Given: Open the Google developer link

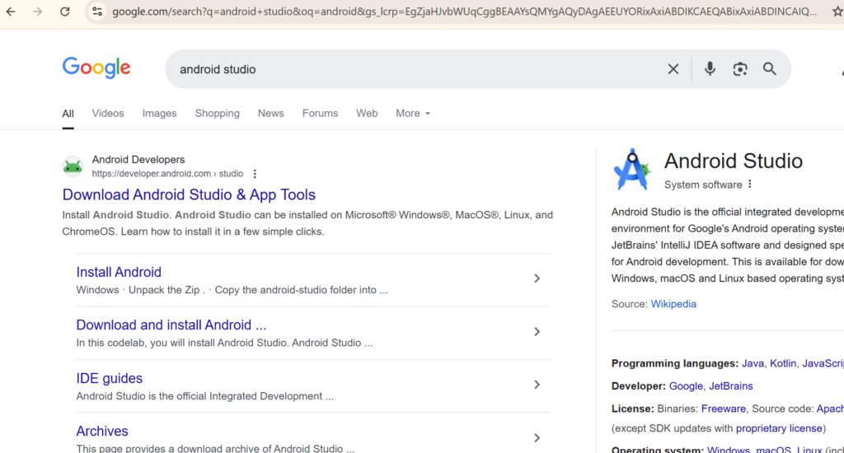Looking at the screenshot, I should (686, 386).
